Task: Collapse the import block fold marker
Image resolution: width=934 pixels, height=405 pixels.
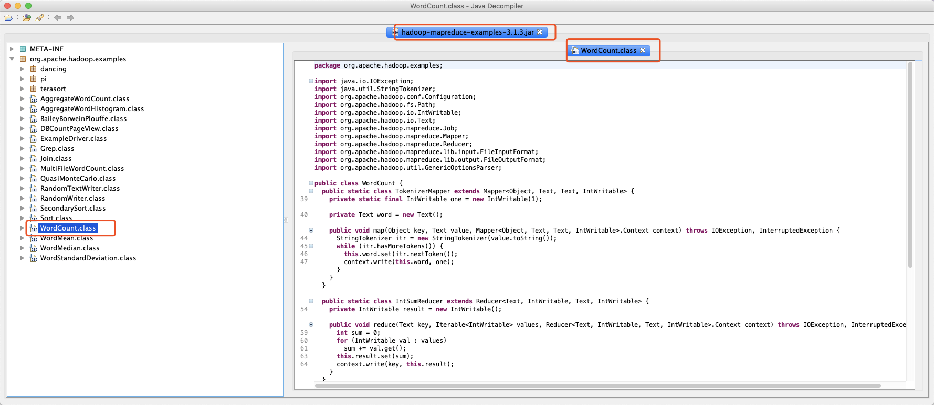Action: point(311,81)
